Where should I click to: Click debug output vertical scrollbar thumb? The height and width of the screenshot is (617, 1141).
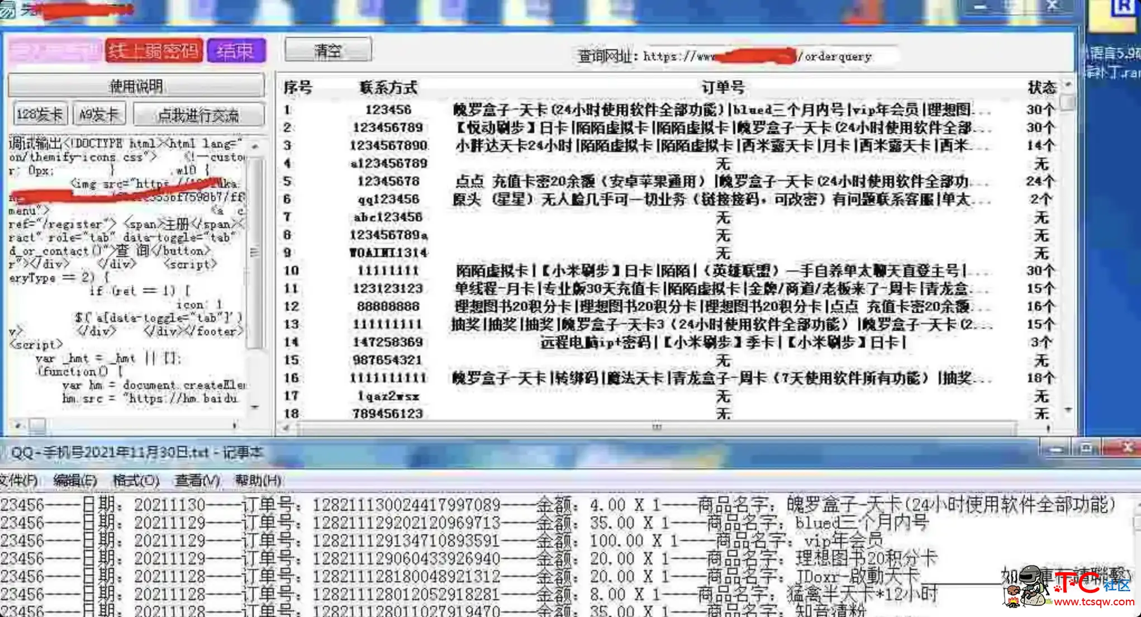pyautogui.click(x=255, y=253)
